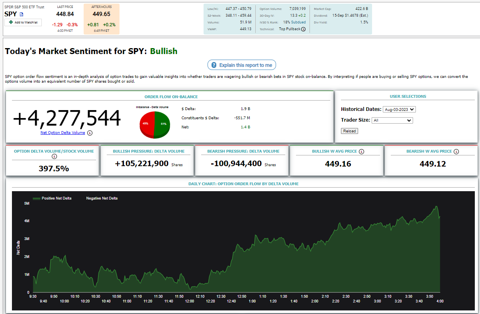
Task: Click the red 49% slice of the pie chart
Action: (146, 124)
